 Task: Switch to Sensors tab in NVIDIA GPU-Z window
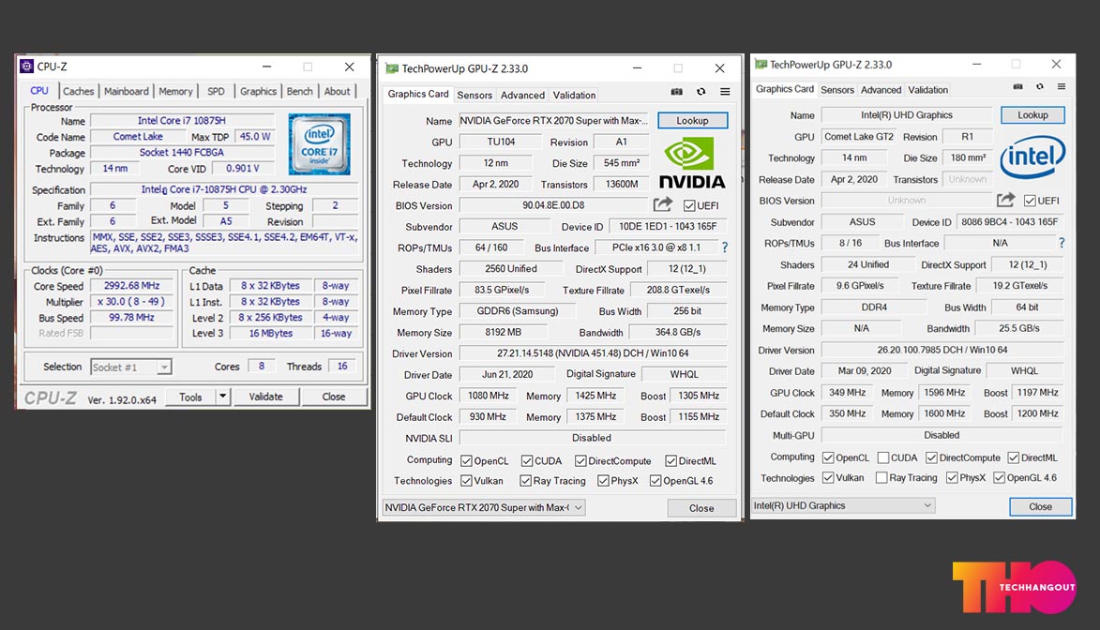(475, 95)
